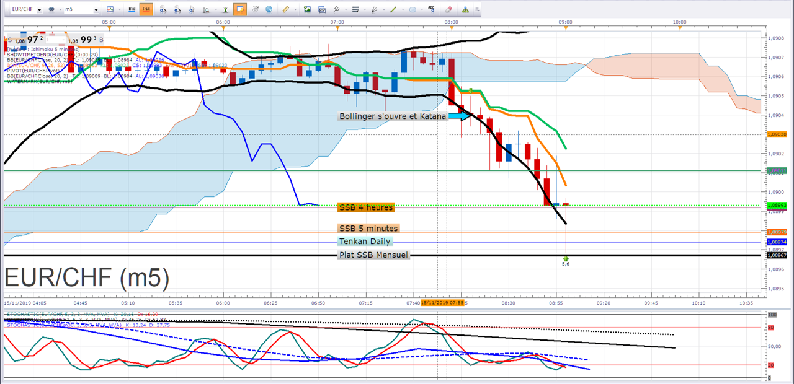This screenshot has height=384, width=794.
Task: Click the WATERMARK(EUR/CHF, m5) legend entry
Action: click(x=40, y=81)
